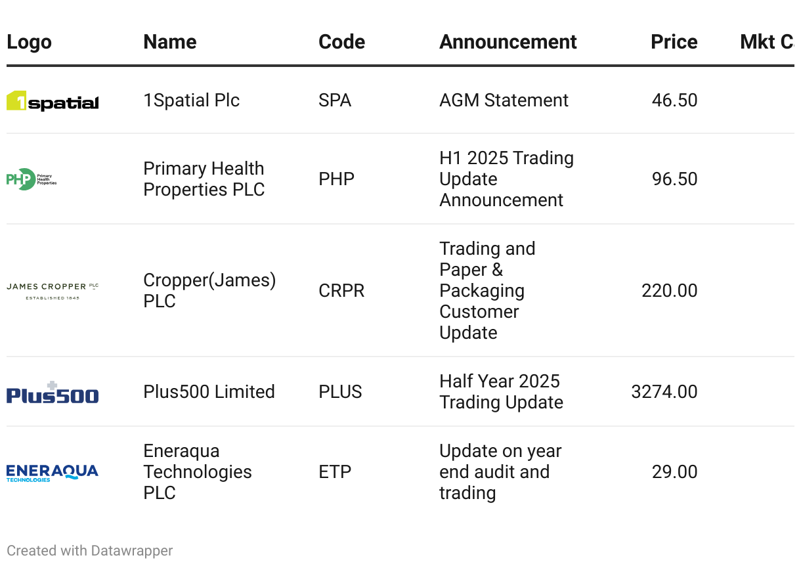Click the Eneraqua Technologies logo
The width and height of the screenshot is (801, 566).
[x=53, y=473]
